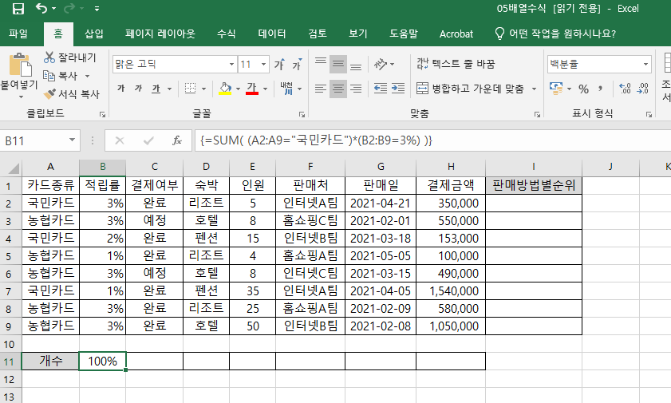Click the Format Painter (서식 복사) brush
Screen dimensions: 671x403
point(49,94)
